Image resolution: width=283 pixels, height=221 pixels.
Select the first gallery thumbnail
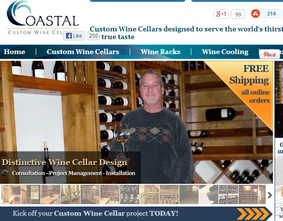click(11, 194)
